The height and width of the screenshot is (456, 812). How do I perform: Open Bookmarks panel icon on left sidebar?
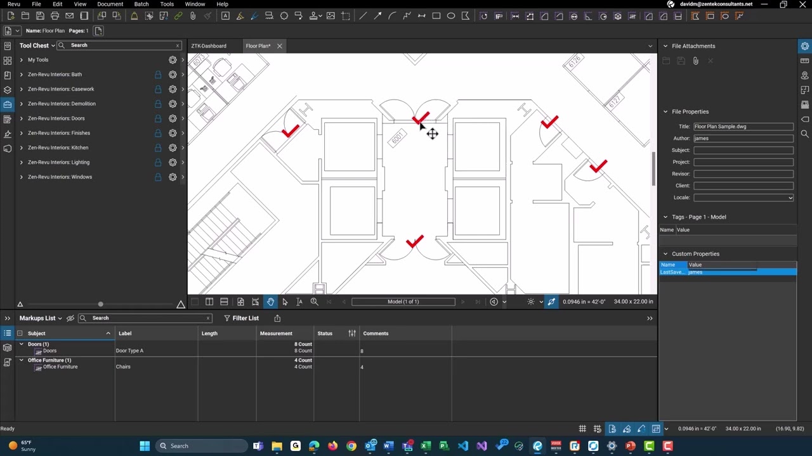coord(8,75)
